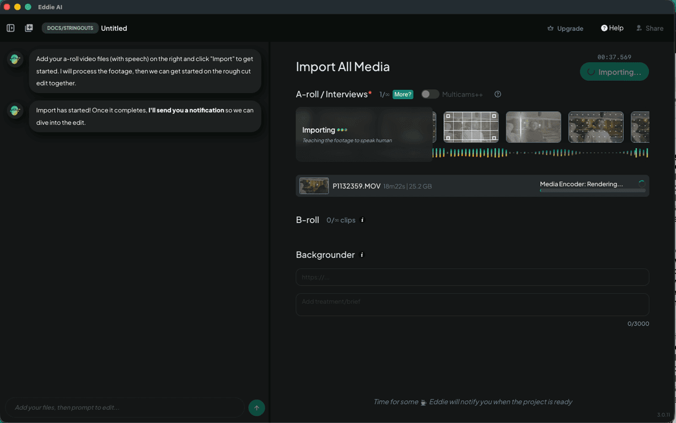This screenshot has height=423, width=676.
Task: Click the 18m22s | 25.2 GB file info
Action: pyautogui.click(x=407, y=186)
